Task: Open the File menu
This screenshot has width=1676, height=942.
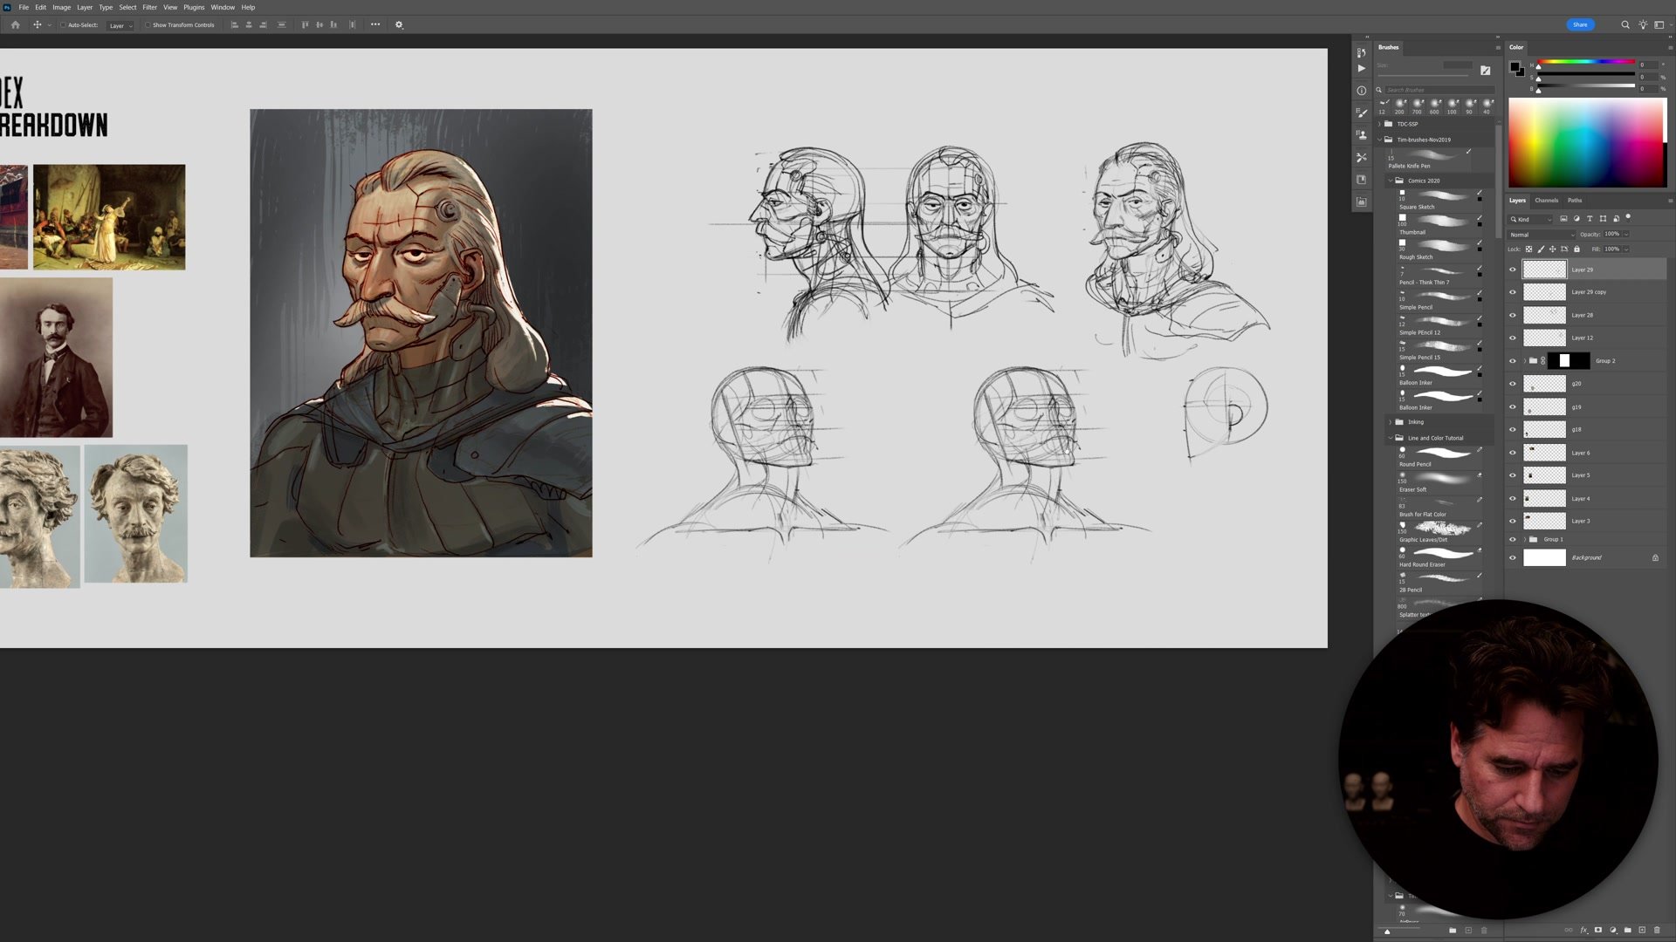Action: [24, 7]
